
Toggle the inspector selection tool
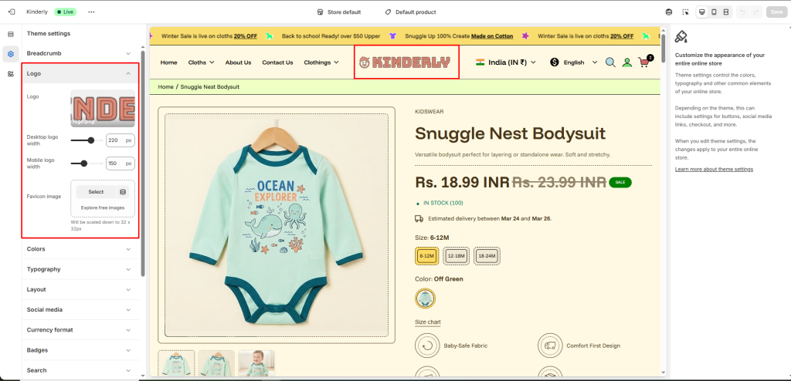tap(685, 12)
